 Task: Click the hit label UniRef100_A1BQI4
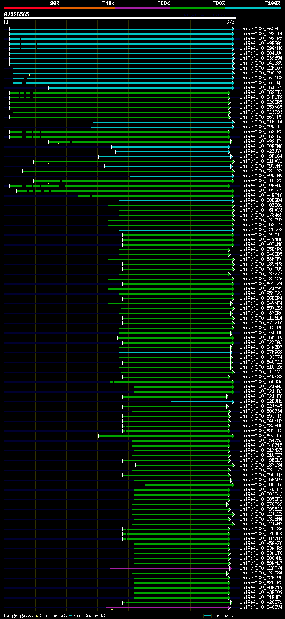[x=261, y=122]
